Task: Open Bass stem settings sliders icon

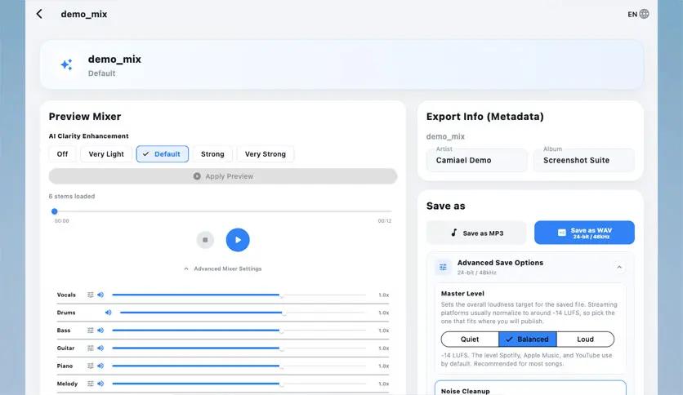Action: coord(90,331)
